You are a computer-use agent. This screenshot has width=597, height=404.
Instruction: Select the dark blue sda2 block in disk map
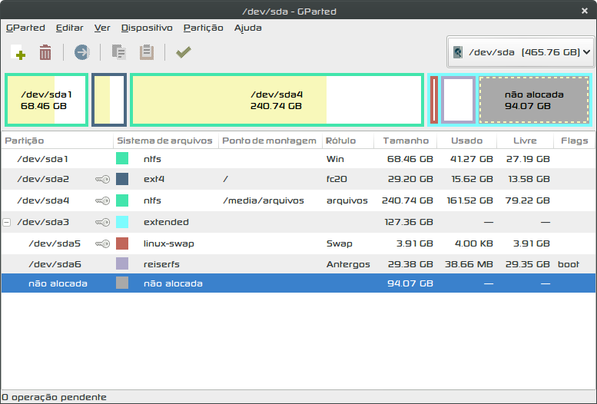click(109, 100)
